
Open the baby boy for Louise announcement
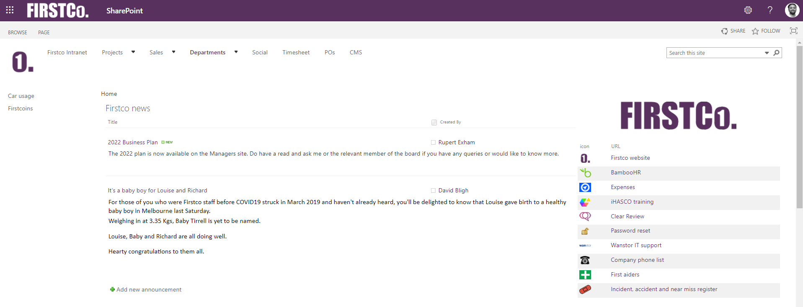click(x=158, y=190)
